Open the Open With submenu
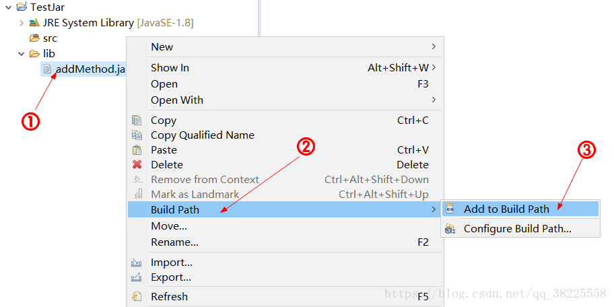Viewport: 614px width, 307px height. pyautogui.click(x=286, y=100)
